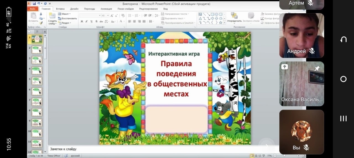Toggle numbered list
This screenshot has height=158, width=354.
pyautogui.click(x=137, y=16)
